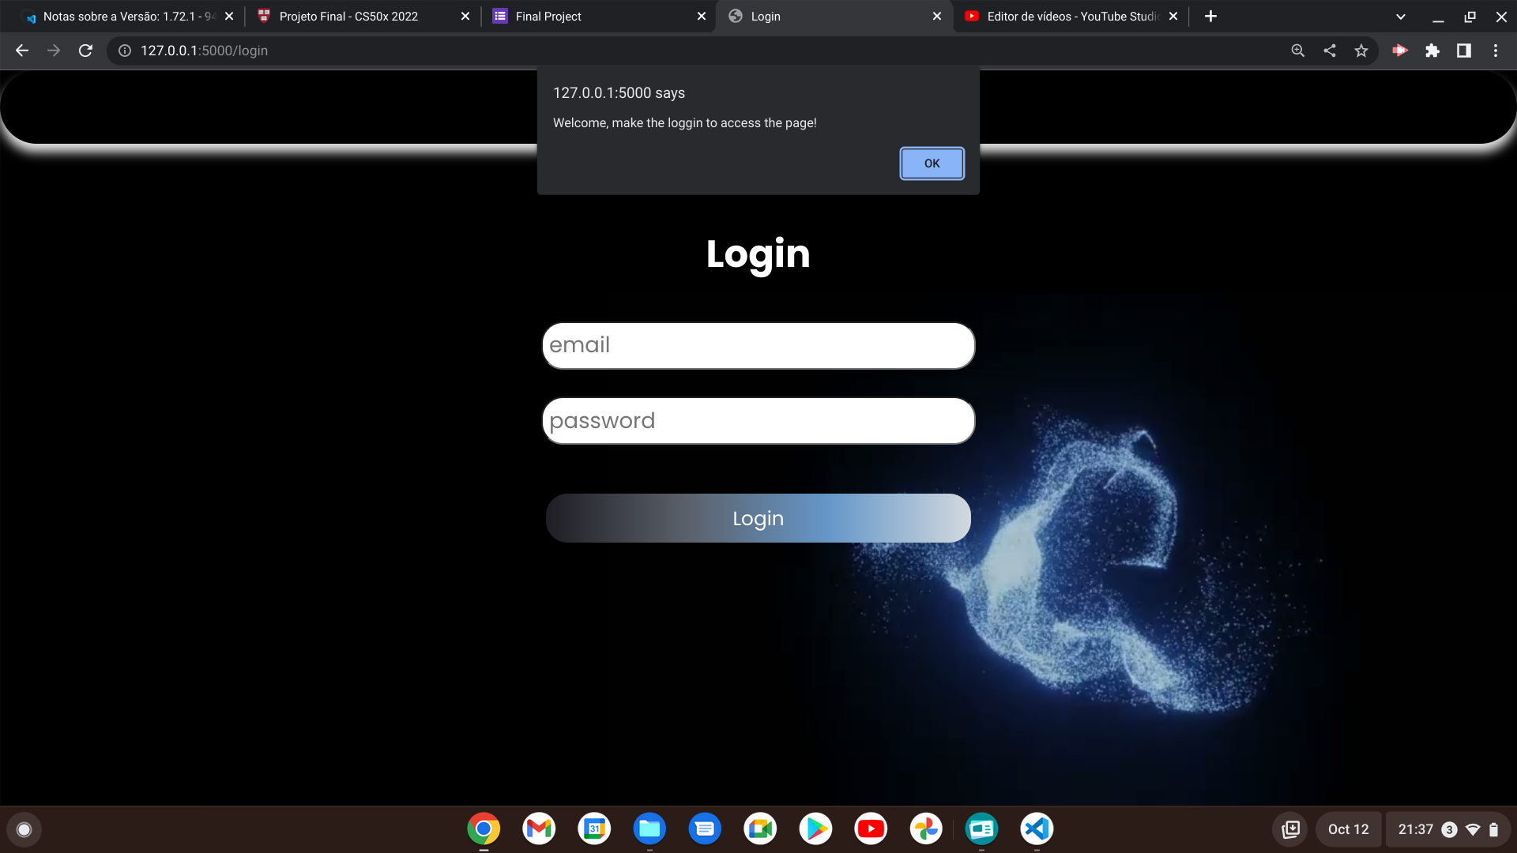Click the share page icon
The image size is (1517, 853).
[x=1330, y=51]
